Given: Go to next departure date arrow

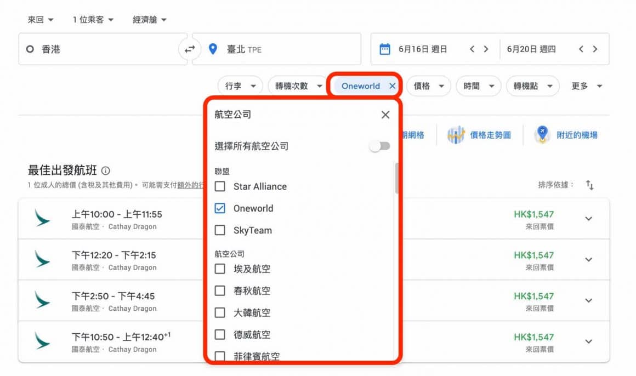Looking at the screenshot, I should click(x=486, y=49).
